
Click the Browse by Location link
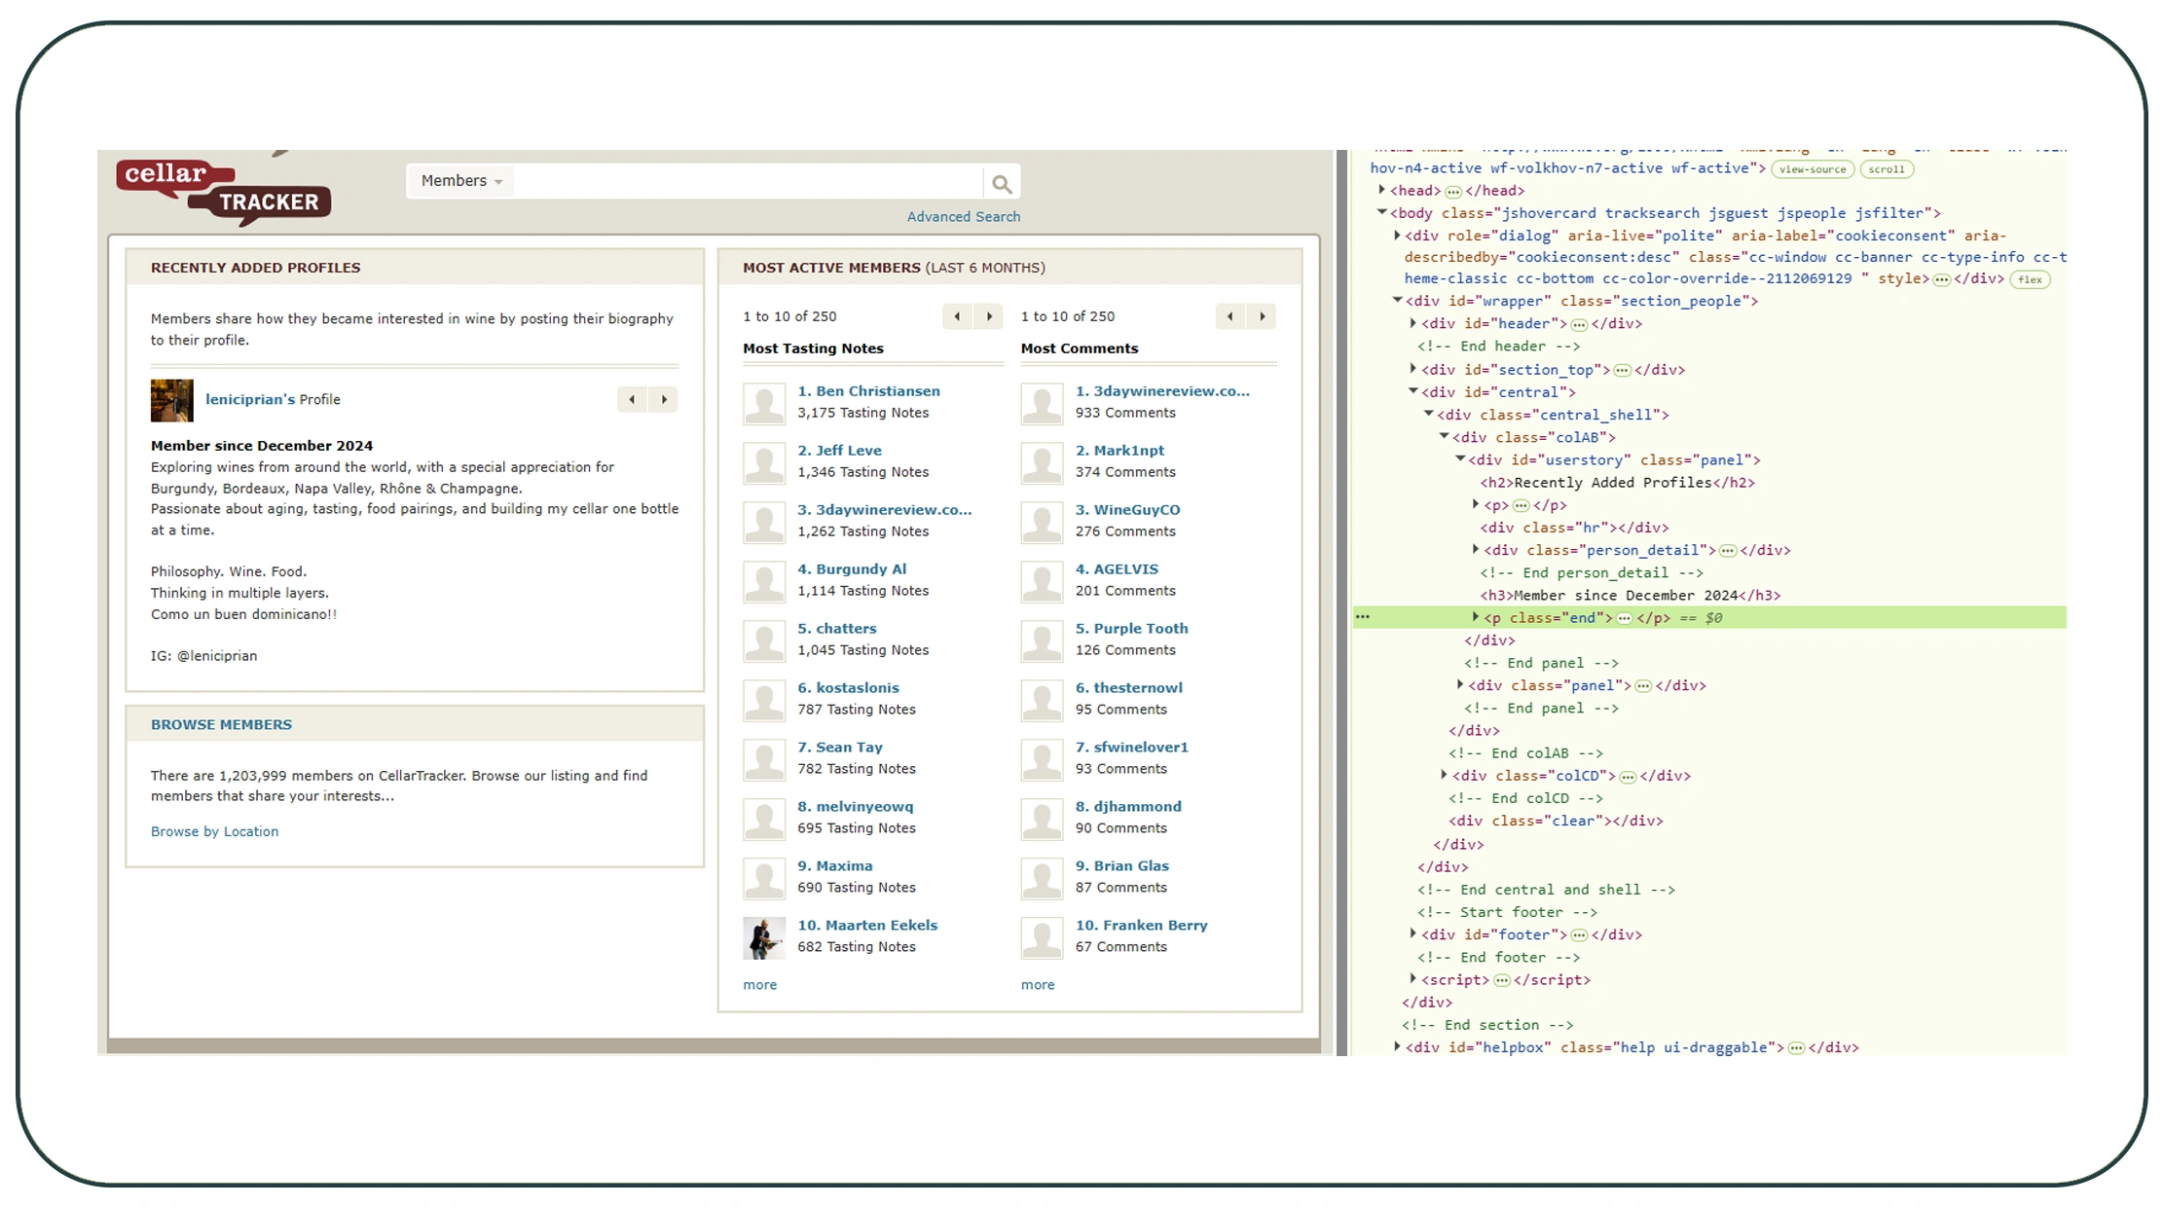click(x=214, y=832)
